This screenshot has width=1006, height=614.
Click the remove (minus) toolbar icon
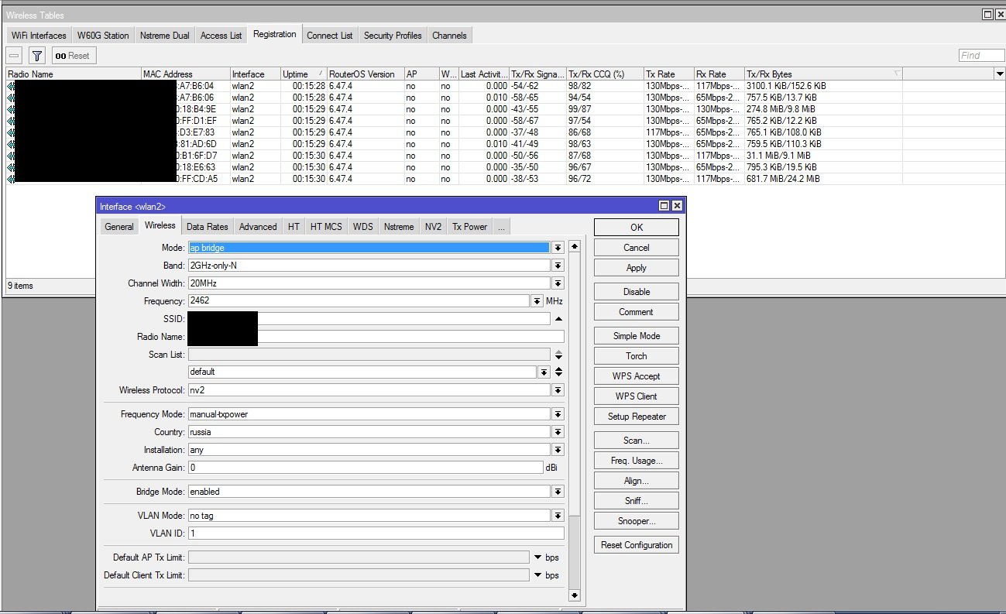coord(14,56)
